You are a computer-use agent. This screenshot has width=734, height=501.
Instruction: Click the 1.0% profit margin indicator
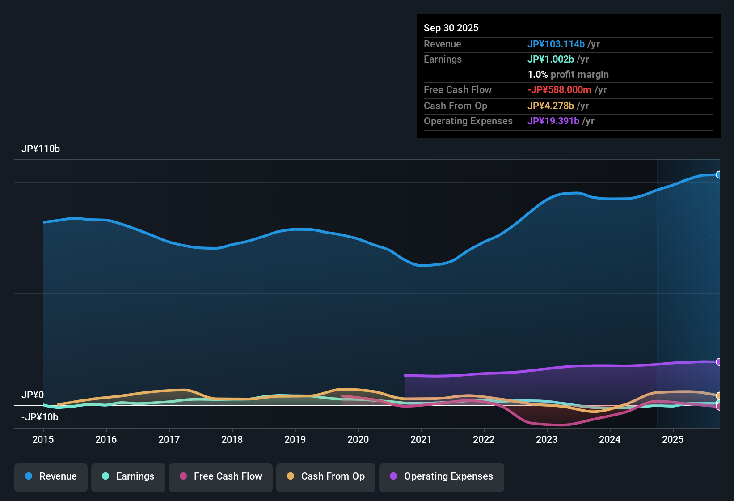point(568,75)
